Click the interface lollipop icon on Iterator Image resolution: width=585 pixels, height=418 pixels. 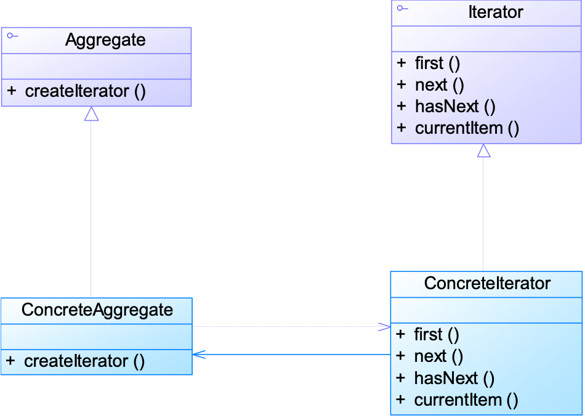[x=402, y=8]
